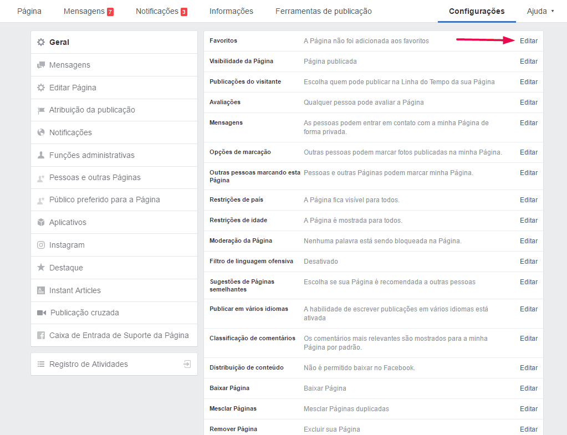
Task: Edit Moderação da Página setting
Action: [529, 241]
